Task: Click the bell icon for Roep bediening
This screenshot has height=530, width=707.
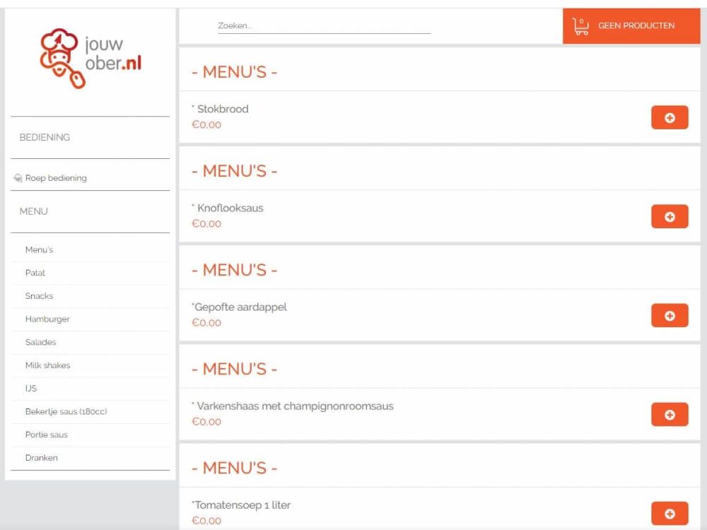Action: (x=18, y=178)
